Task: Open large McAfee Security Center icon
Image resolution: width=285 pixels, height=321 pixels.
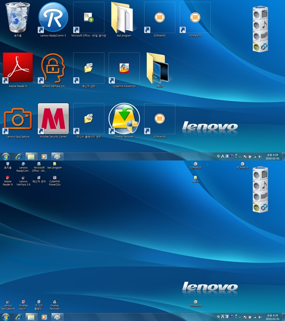Action: (x=53, y=119)
